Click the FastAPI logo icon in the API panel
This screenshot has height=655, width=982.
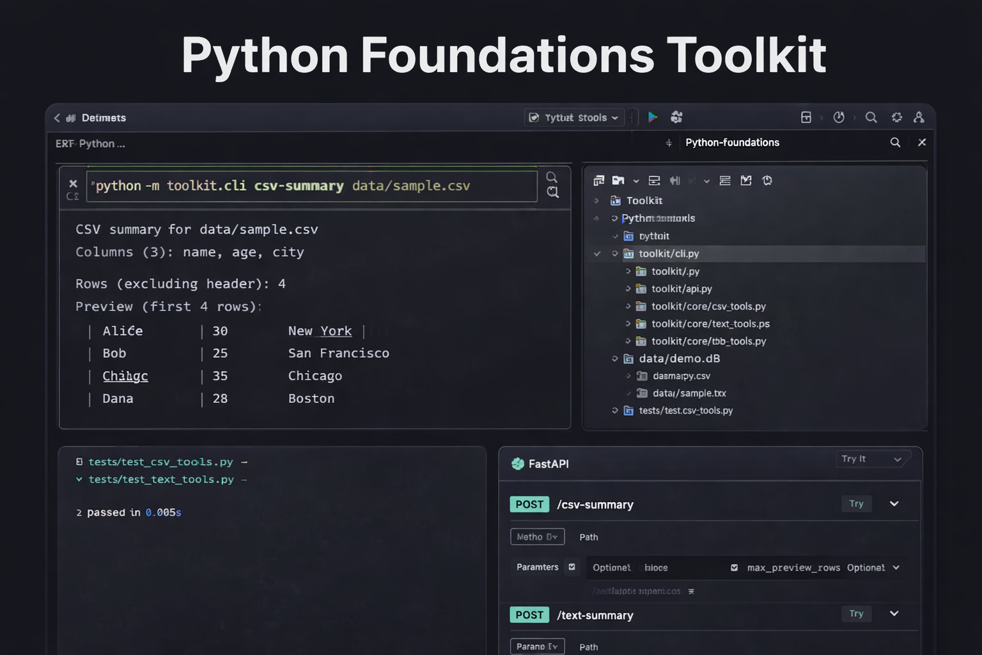pos(517,464)
